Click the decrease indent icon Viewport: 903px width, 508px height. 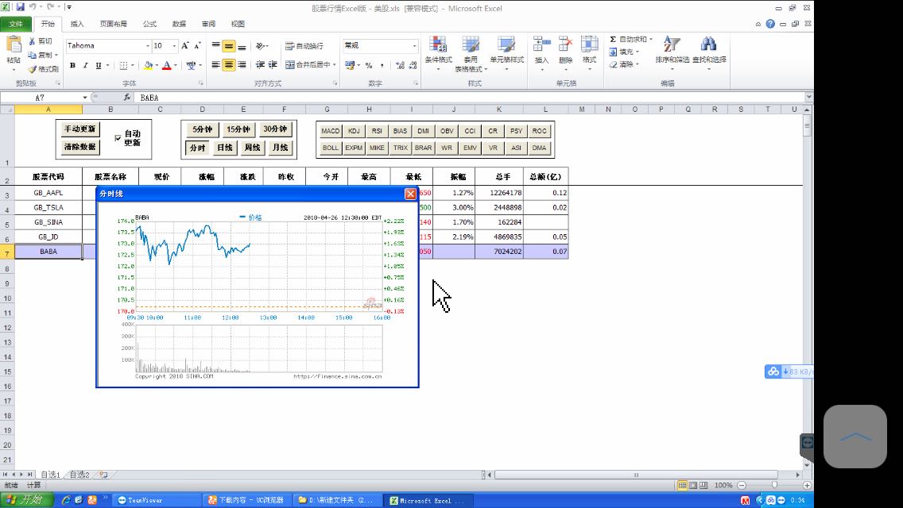[x=260, y=65]
